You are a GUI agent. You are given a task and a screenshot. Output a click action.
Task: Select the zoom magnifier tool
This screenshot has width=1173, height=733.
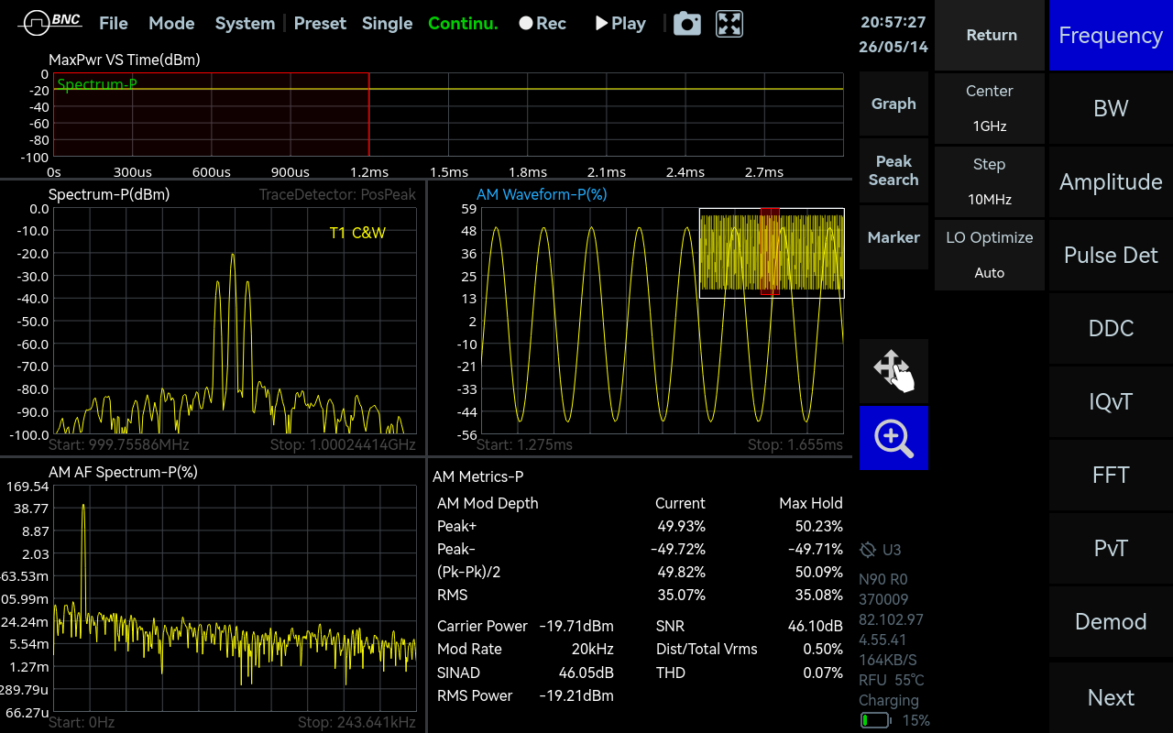point(893,438)
